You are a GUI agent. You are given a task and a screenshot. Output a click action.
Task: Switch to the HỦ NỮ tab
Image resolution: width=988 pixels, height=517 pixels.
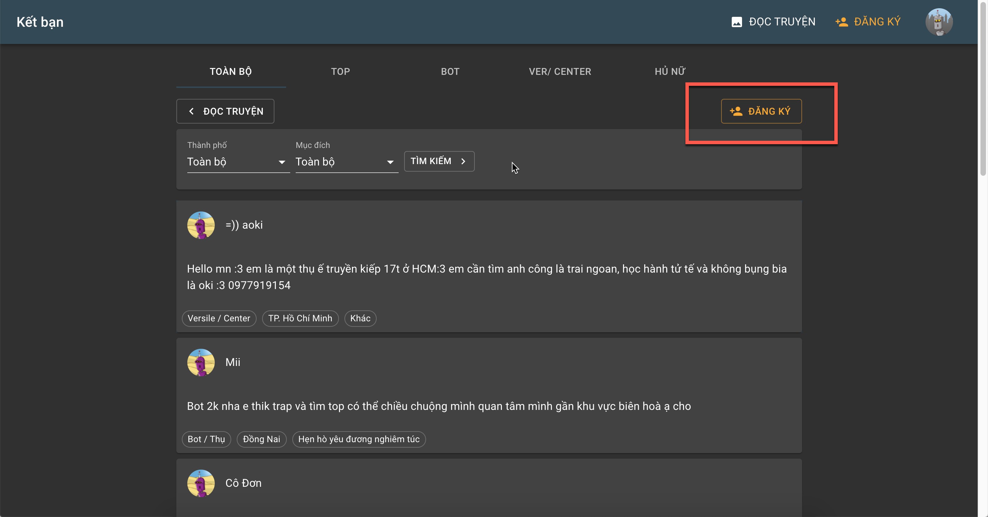[x=670, y=71]
